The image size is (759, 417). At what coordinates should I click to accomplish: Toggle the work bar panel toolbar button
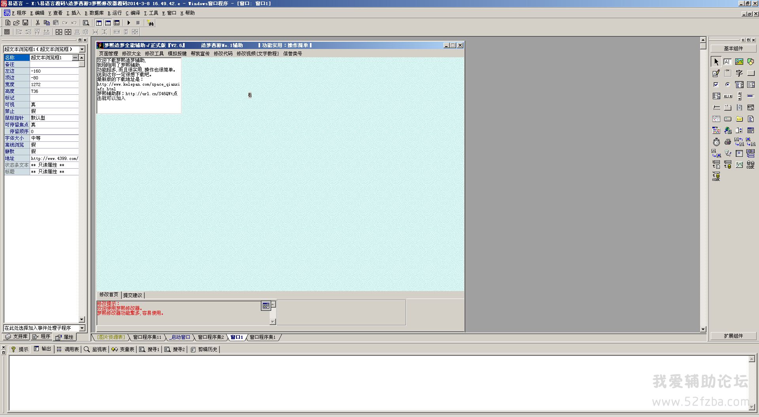point(99,23)
